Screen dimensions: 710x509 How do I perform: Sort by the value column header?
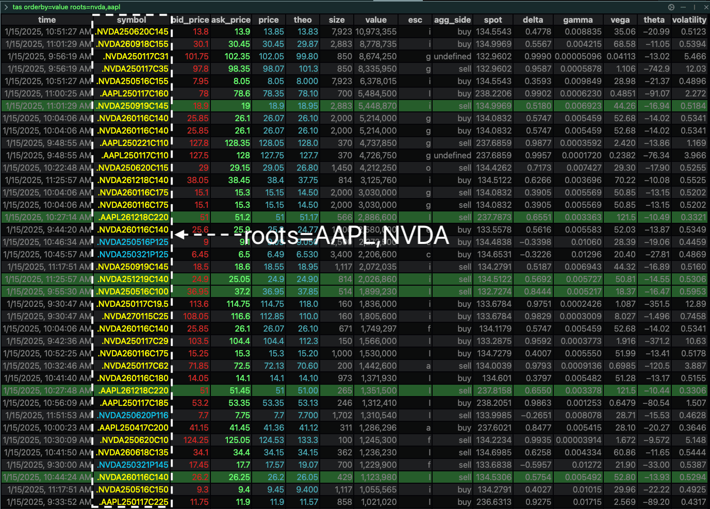(x=376, y=20)
